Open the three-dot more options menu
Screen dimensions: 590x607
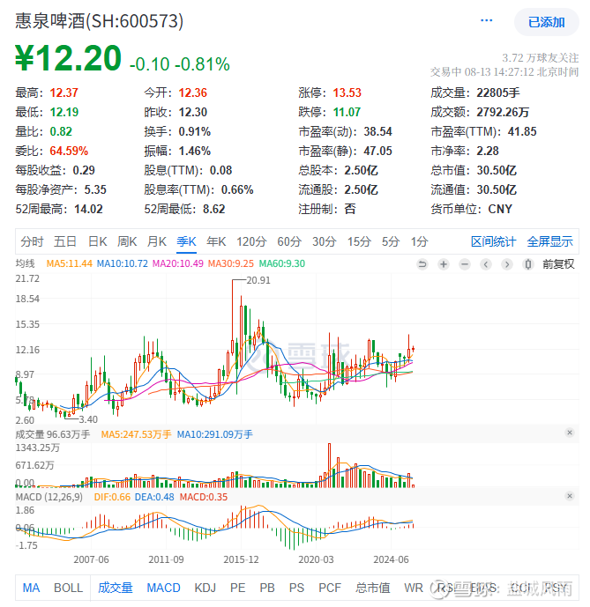pos(486,20)
